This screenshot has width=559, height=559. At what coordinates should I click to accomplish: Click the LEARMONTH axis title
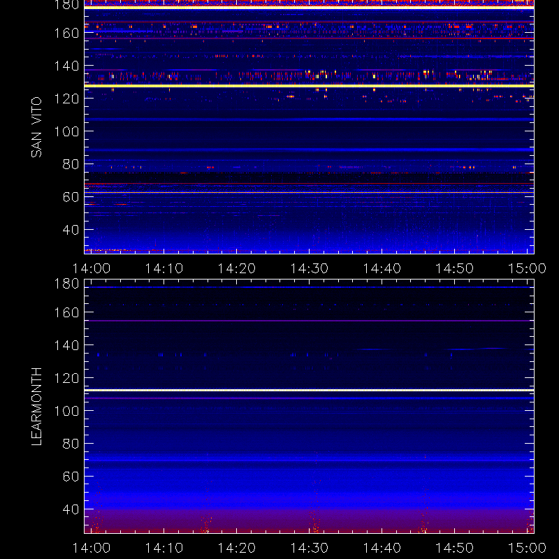pyautogui.click(x=36, y=407)
